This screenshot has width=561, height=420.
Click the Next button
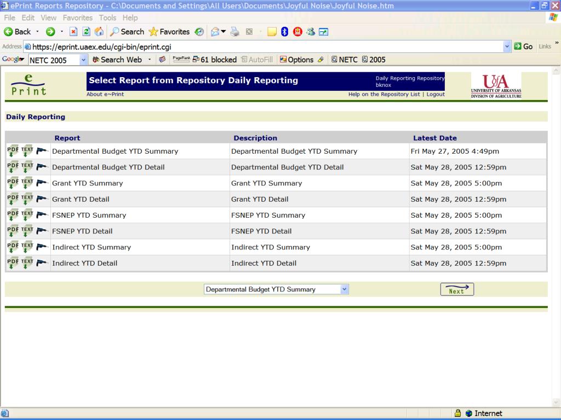tap(457, 289)
